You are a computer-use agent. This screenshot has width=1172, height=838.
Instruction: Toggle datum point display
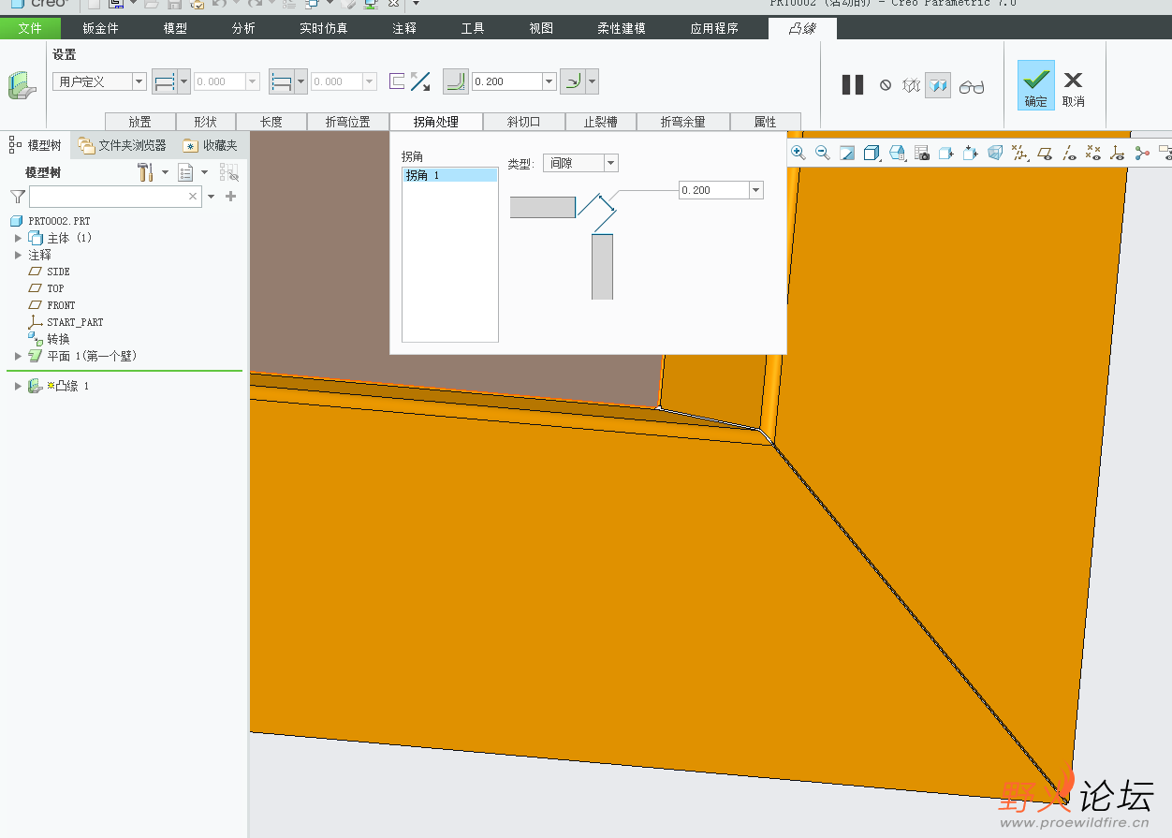click(1093, 153)
